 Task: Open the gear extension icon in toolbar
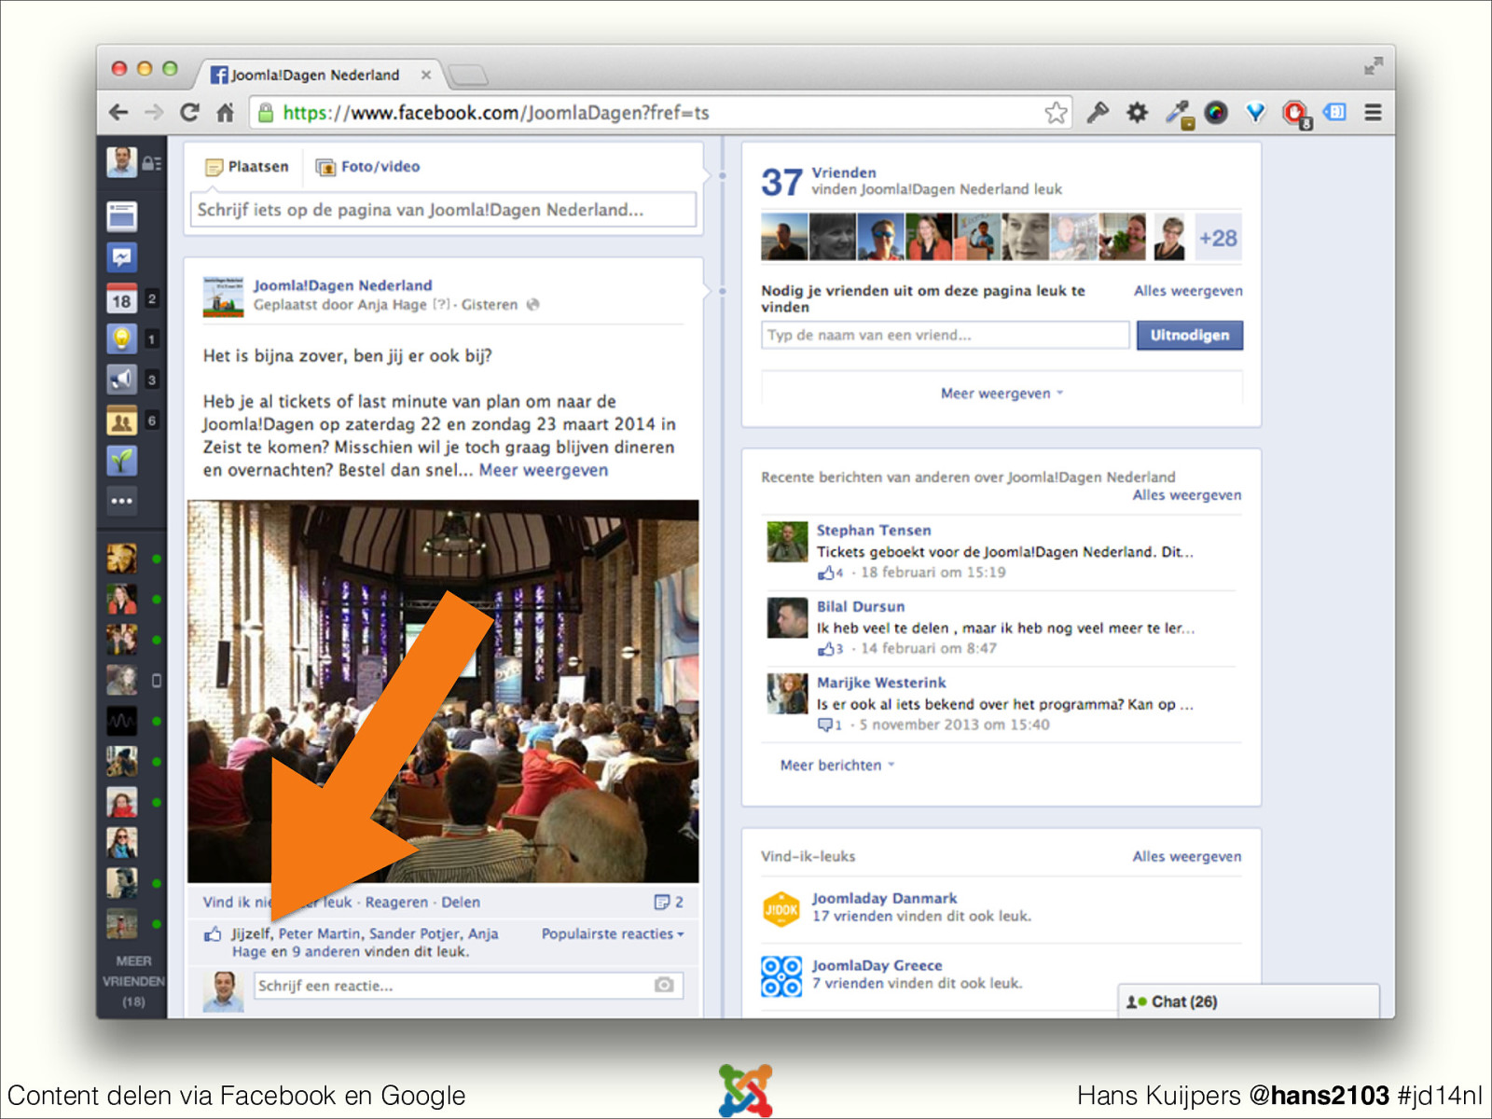(x=1137, y=113)
